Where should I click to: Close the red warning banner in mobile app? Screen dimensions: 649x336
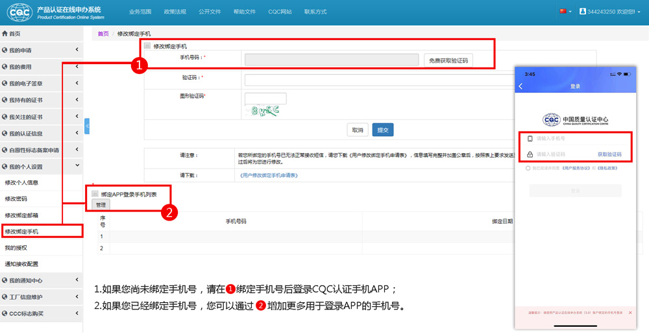click(630, 313)
